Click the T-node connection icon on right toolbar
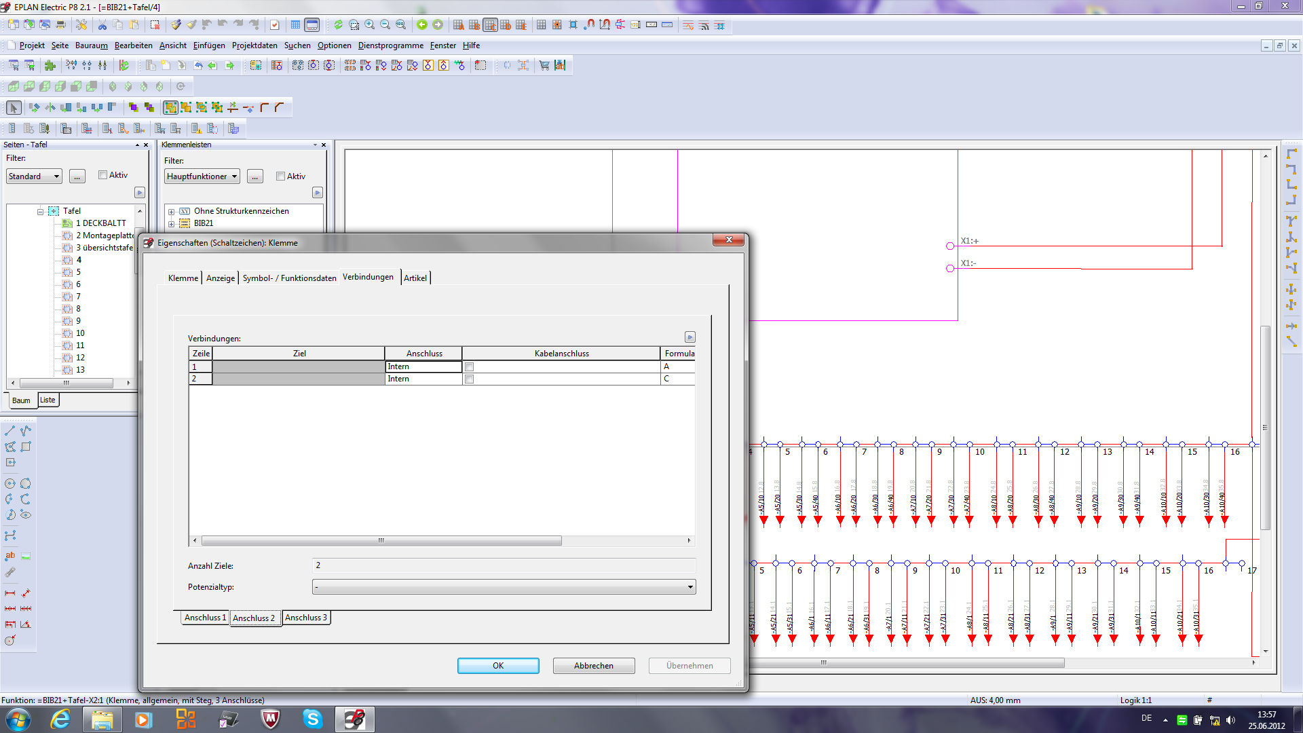Image resolution: width=1303 pixels, height=733 pixels. (1291, 221)
